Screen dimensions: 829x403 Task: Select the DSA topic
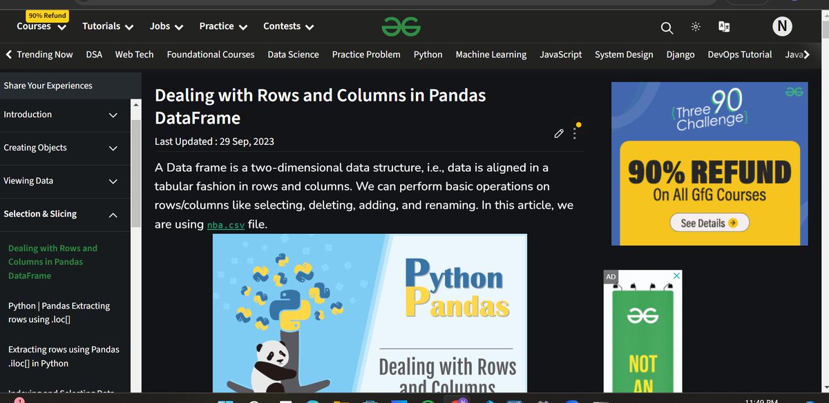tap(94, 55)
